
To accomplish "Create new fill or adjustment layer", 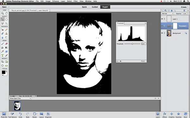I will tap(166, 10).
